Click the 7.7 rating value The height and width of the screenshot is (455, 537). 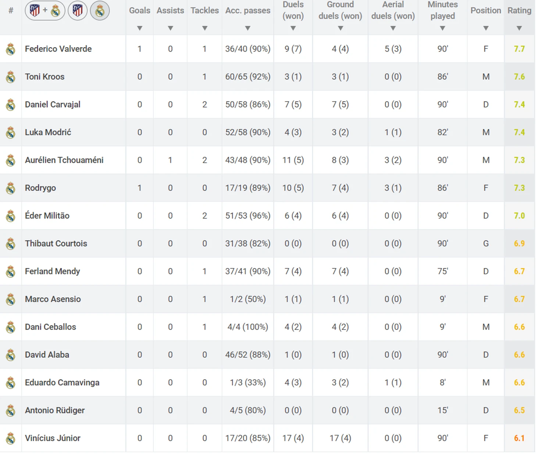519,49
